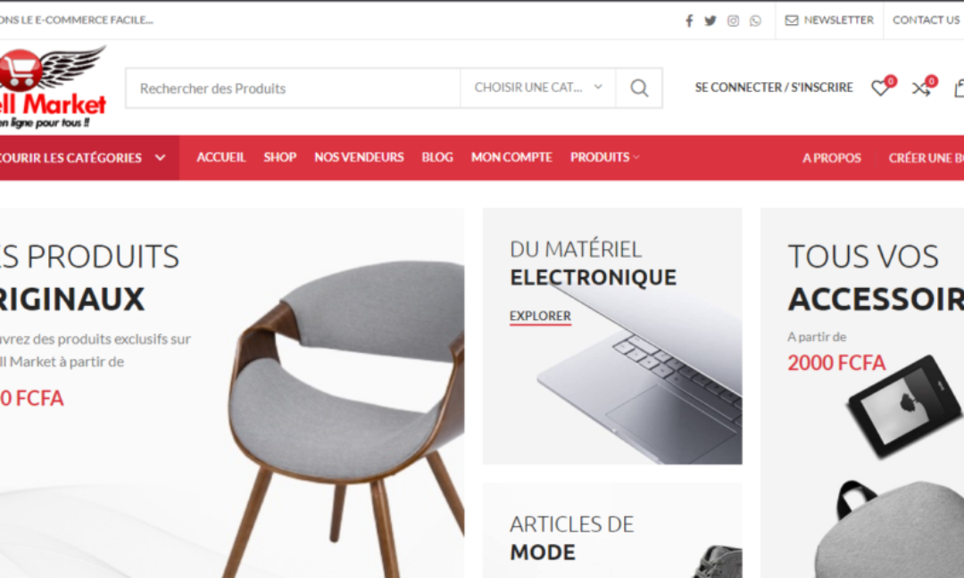Click Se connecter / S'inscrire link

click(774, 87)
